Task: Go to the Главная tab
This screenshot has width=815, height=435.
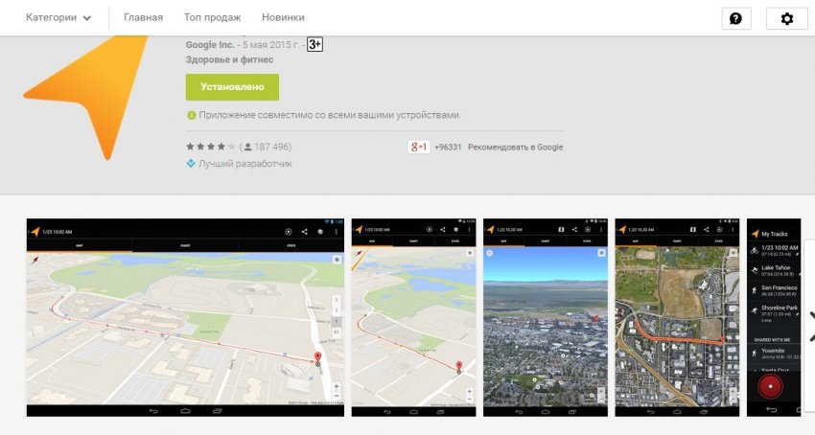Action: pos(143,17)
